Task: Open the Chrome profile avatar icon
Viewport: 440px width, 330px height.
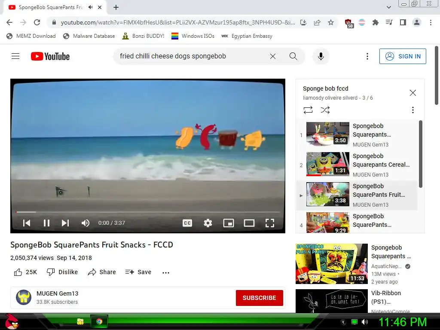Action: point(417,22)
